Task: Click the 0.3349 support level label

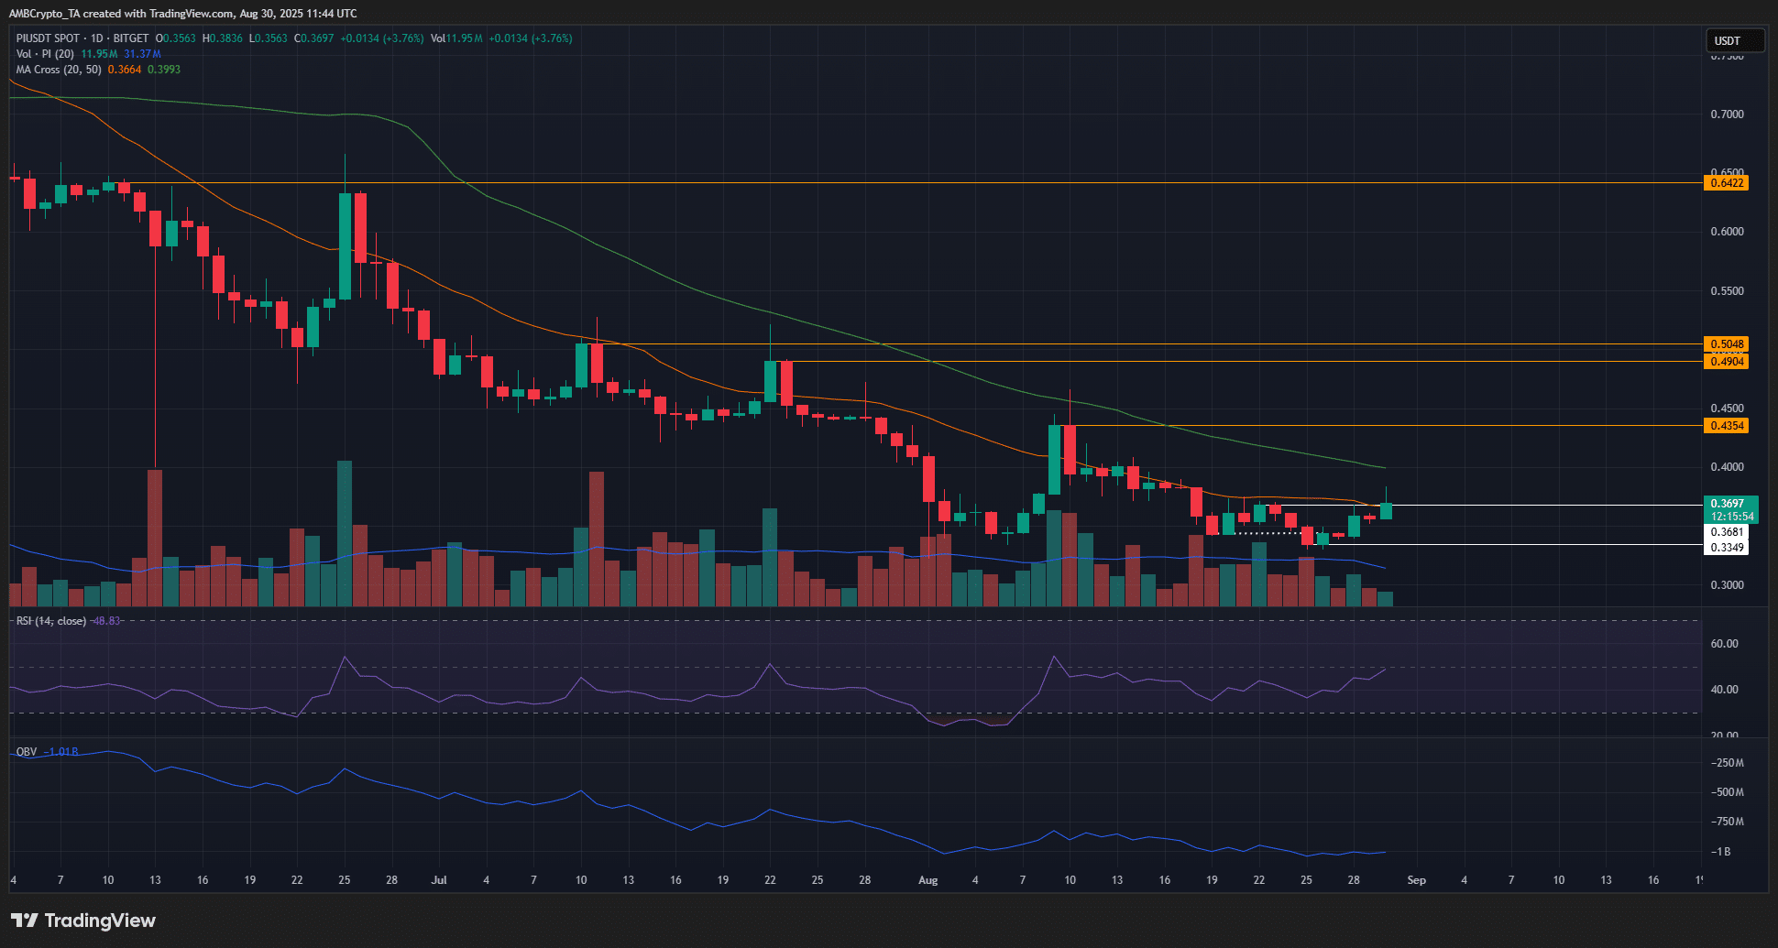Action: pyautogui.click(x=1727, y=548)
